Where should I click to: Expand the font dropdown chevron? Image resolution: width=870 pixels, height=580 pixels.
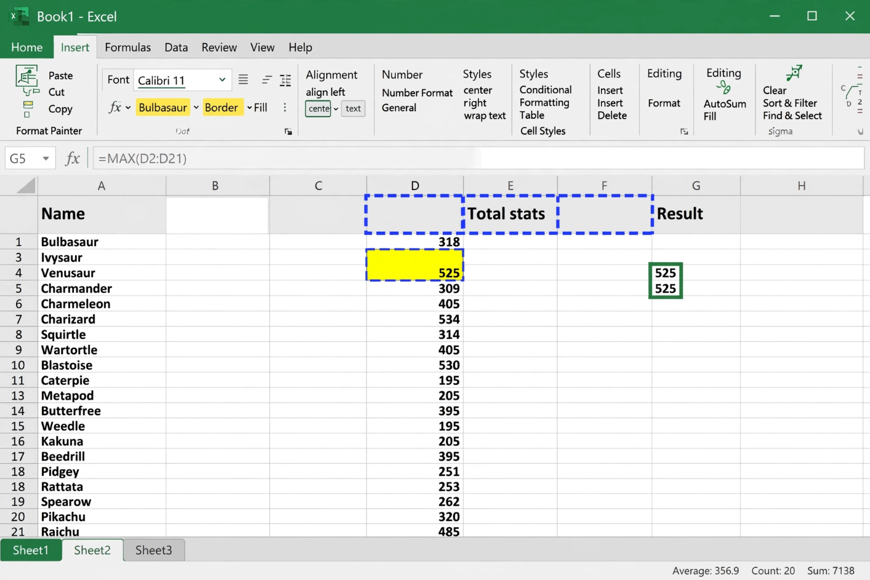coord(222,80)
